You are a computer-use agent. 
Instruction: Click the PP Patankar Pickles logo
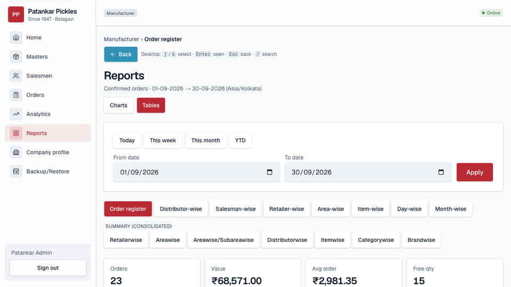(x=16, y=15)
